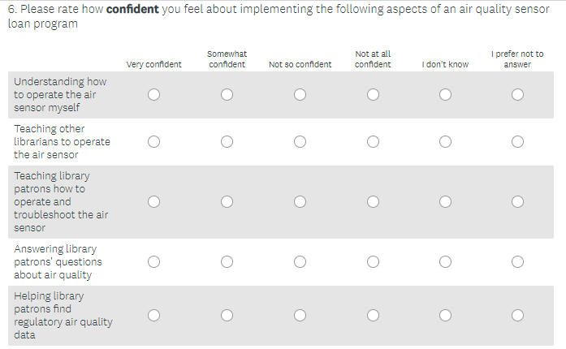Select Very confident for teaching other librarians
The image size is (566, 349).
153,142
